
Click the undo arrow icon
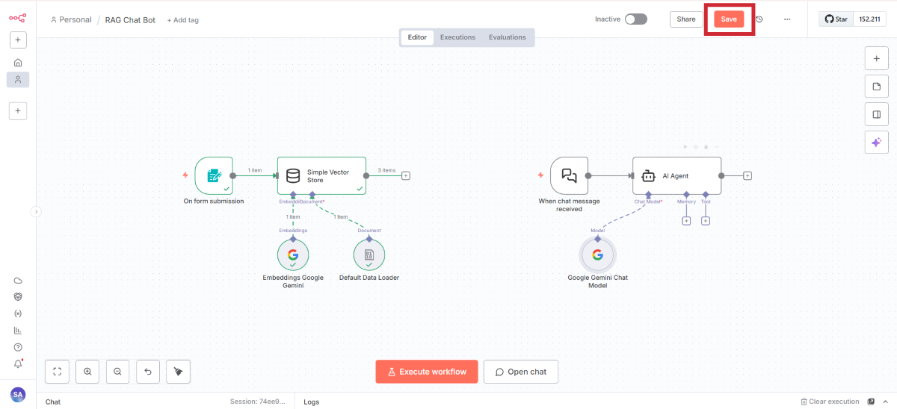point(148,371)
